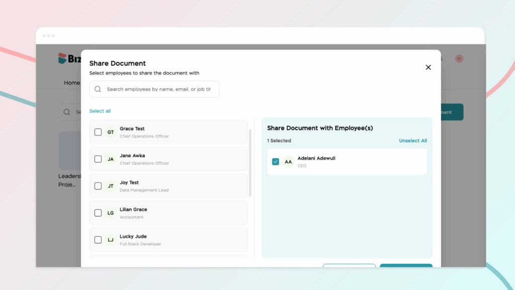Click the Select all link
This screenshot has width=515, height=290.
tap(100, 111)
